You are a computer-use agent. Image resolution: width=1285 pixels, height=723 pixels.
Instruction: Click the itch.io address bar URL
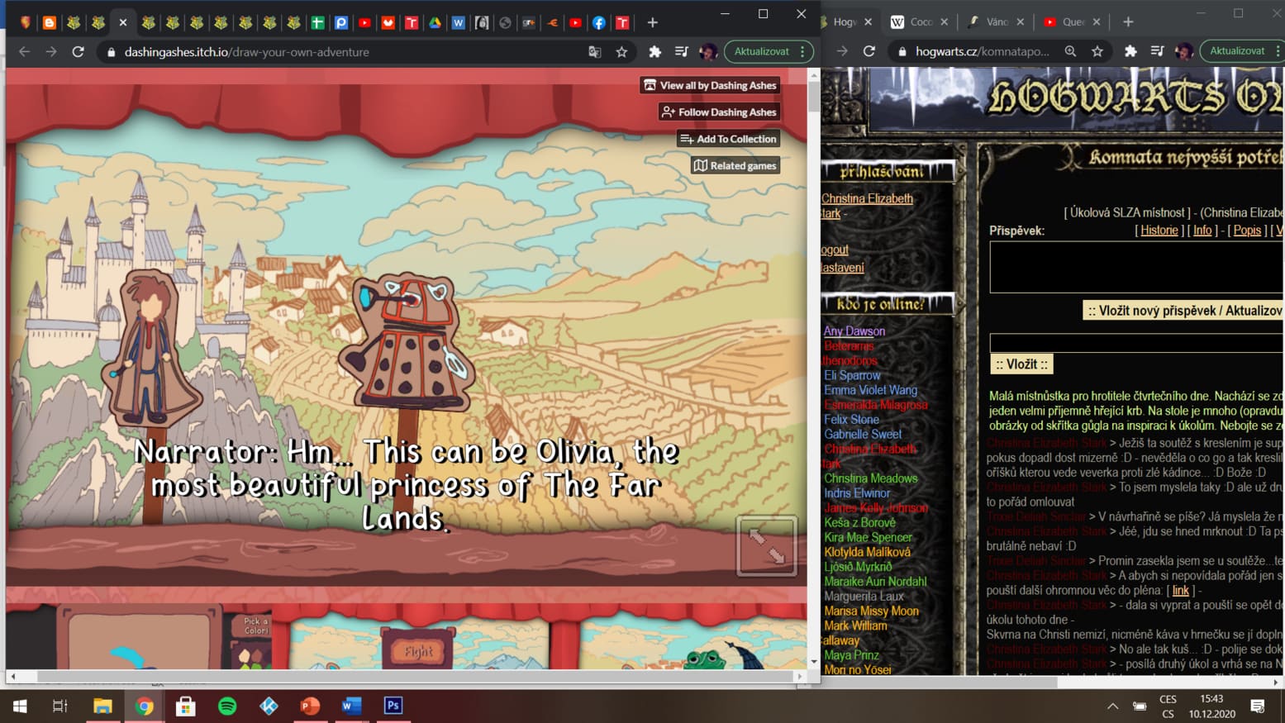click(246, 51)
